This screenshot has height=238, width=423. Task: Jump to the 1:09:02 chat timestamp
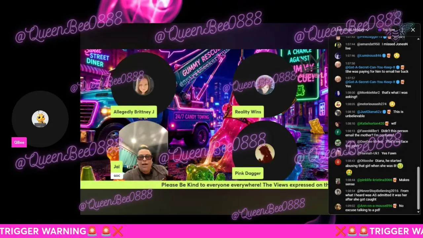(350, 206)
